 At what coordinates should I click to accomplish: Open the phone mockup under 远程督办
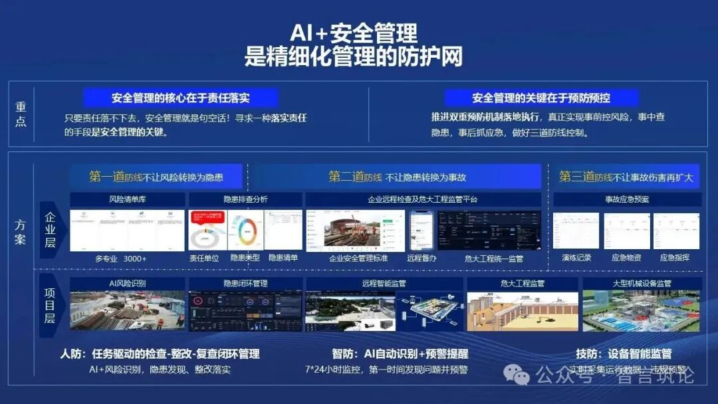point(423,229)
